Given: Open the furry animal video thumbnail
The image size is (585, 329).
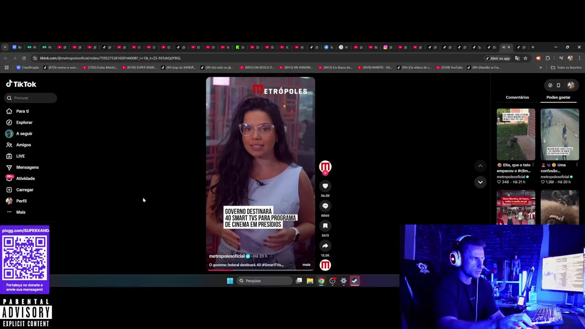Looking at the screenshot, I should [559, 207].
